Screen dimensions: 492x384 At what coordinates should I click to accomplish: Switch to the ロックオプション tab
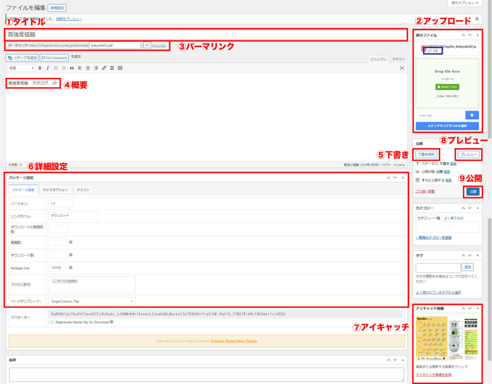[x=54, y=190]
